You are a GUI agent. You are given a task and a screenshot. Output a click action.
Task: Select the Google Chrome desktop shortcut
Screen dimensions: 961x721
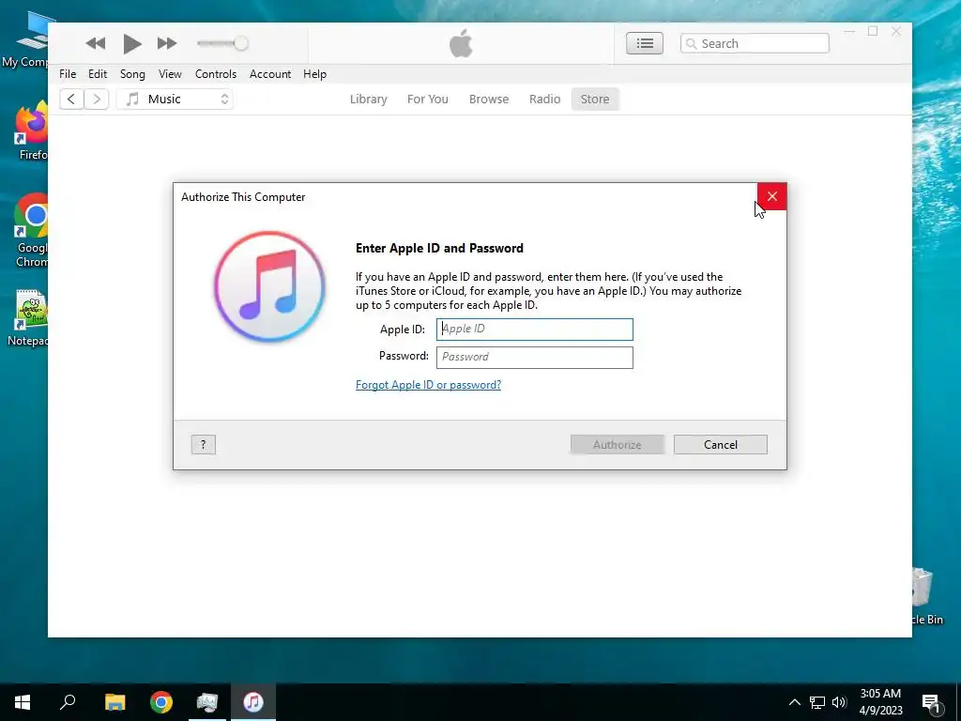pos(31,231)
